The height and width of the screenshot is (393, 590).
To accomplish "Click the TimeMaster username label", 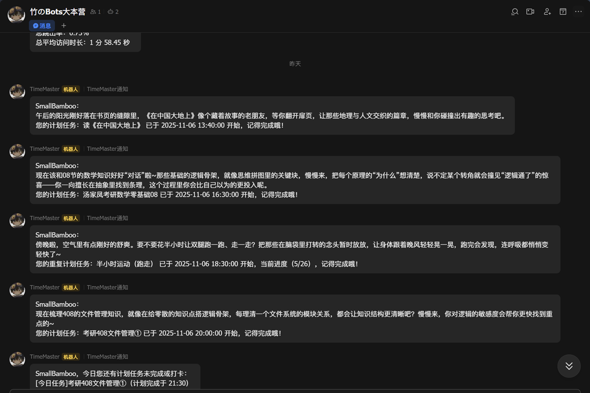I will (45, 89).
